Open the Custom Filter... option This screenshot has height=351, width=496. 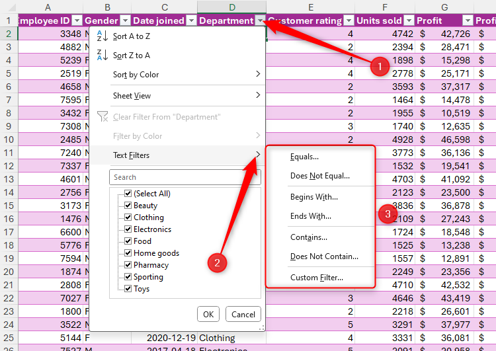pyautogui.click(x=316, y=278)
